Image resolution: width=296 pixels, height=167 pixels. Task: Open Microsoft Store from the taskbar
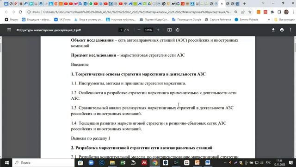(80, 163)
